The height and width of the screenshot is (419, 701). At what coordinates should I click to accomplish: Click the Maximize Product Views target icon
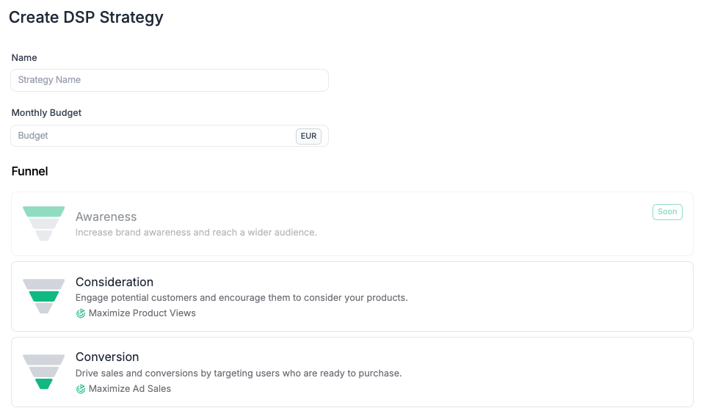pos(81,313)
